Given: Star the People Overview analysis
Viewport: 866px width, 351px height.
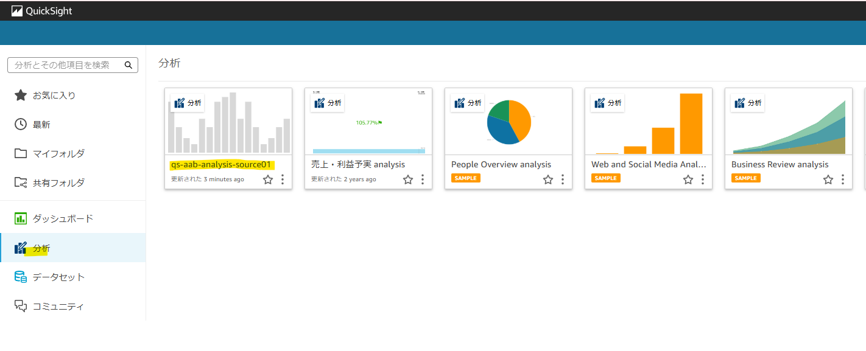Looking at the screenshot, I should 548,179.
